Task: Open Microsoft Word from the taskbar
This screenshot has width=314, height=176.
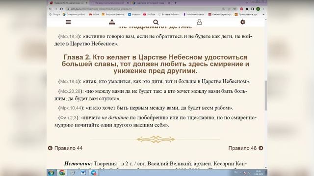Action: [x=83, y=173]
